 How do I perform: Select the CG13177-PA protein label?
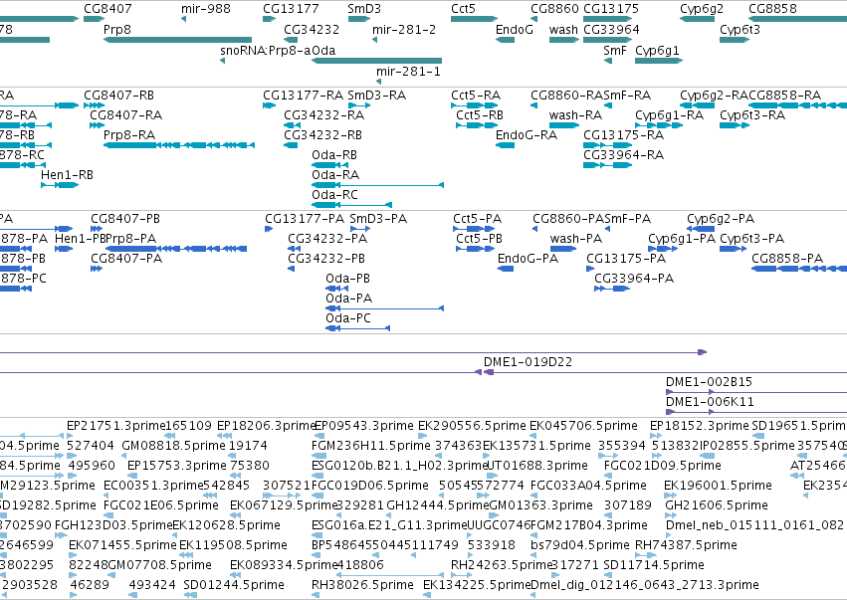tap(305, 219)
